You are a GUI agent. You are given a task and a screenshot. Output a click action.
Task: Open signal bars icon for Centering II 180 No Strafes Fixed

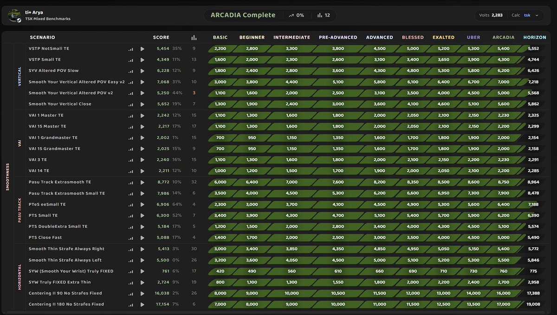pyautogui.click(x=131, y=305)
